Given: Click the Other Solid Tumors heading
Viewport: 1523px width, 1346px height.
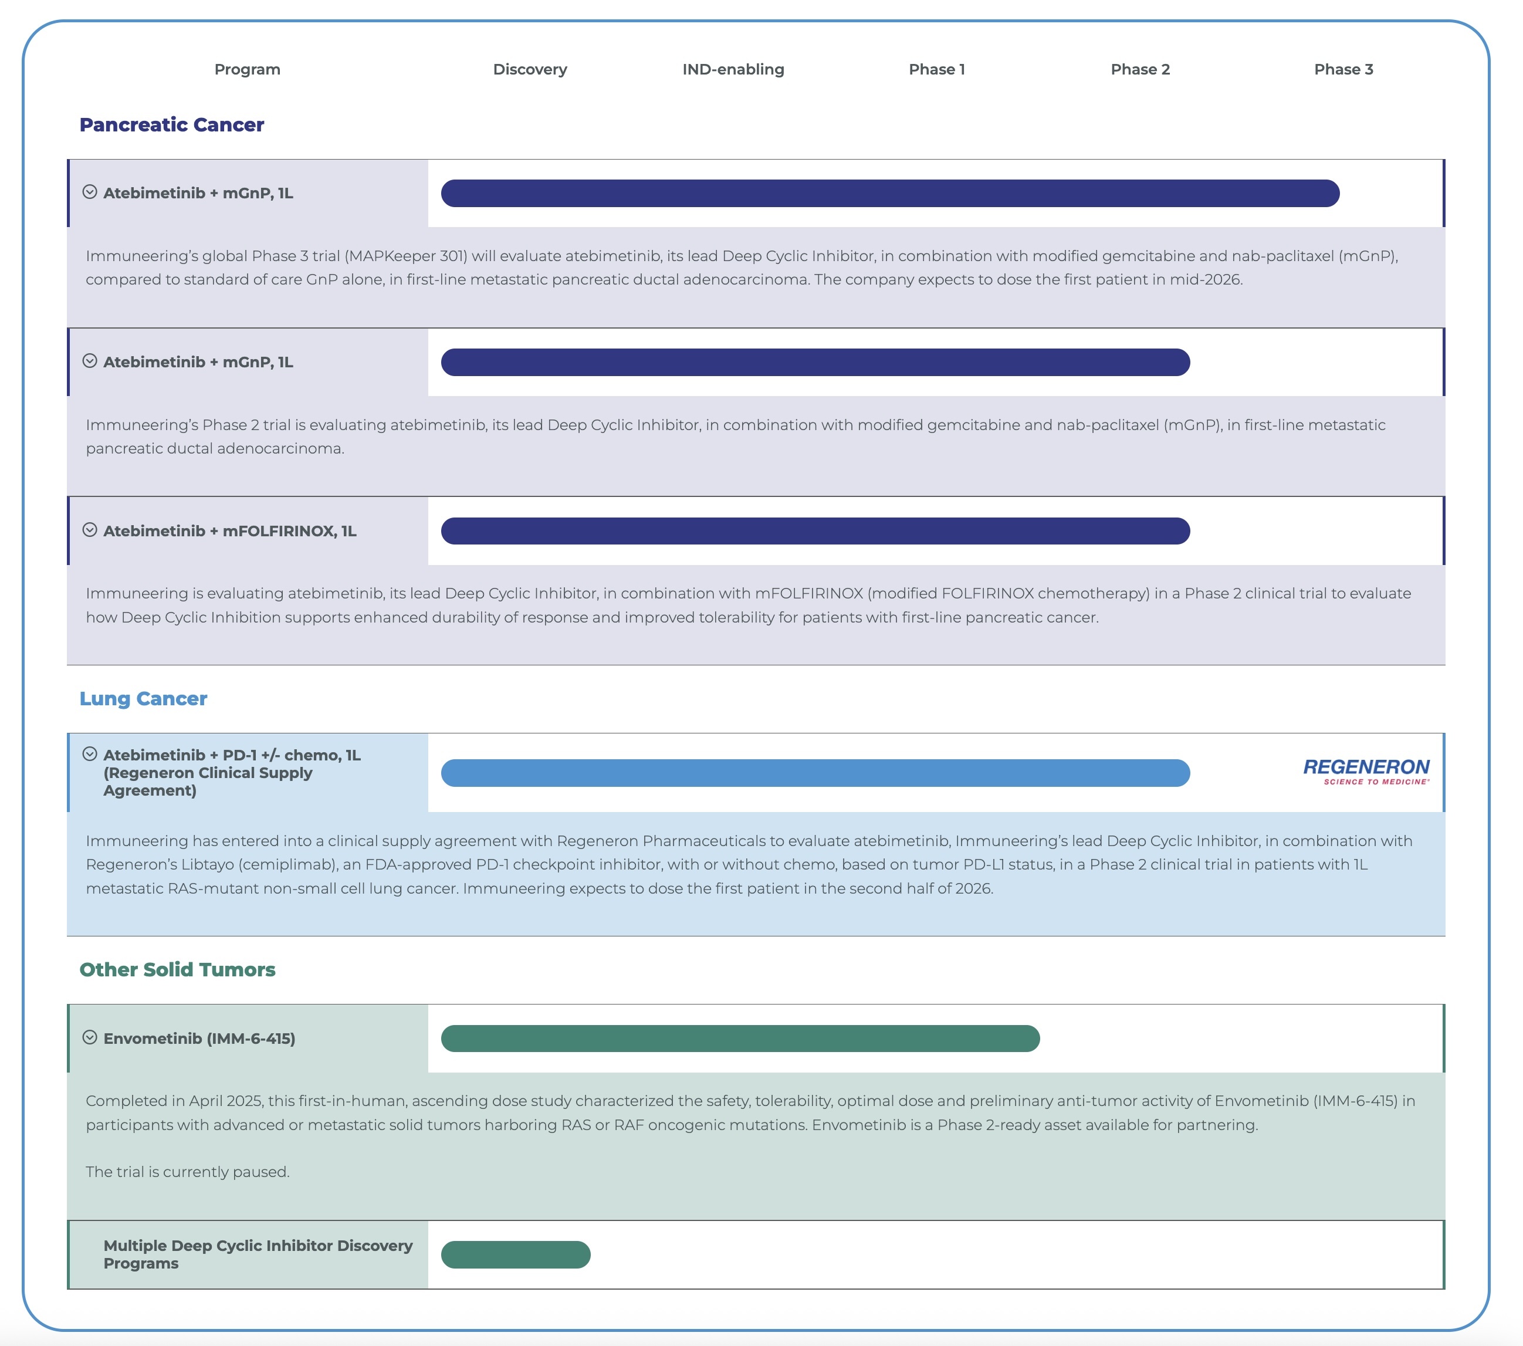Looking at the screenshot, I should point(177,969).
